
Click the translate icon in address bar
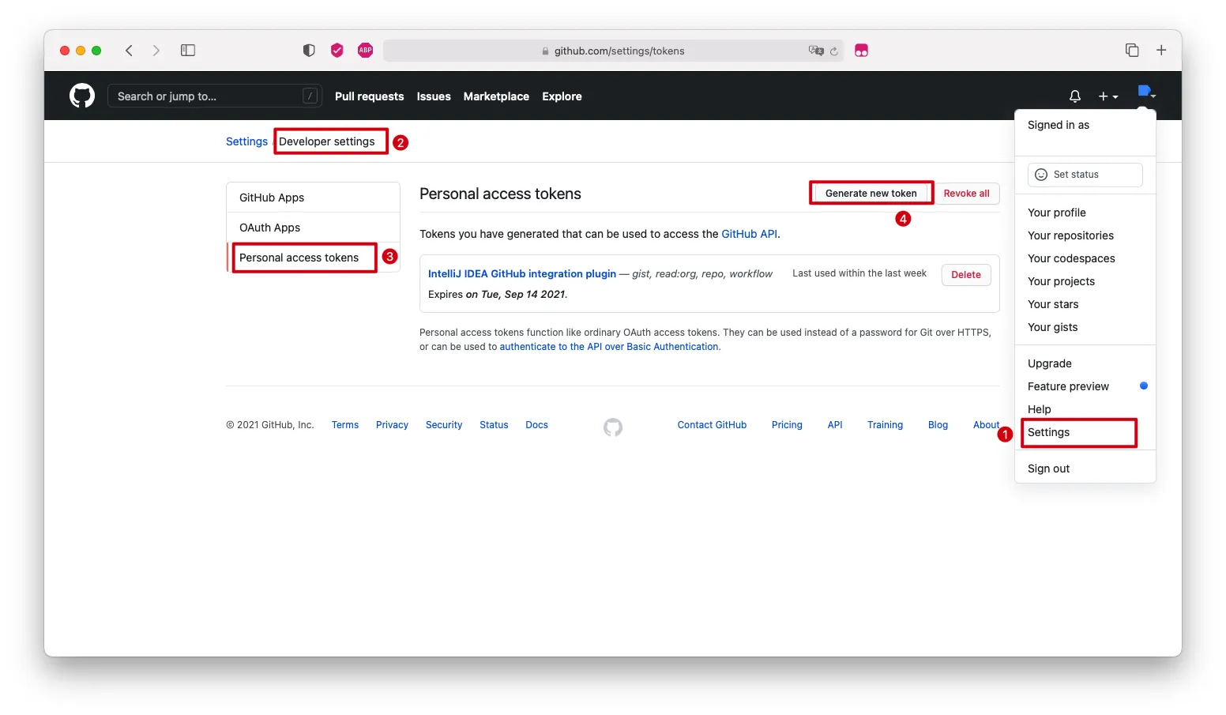(x=815, y=51)
